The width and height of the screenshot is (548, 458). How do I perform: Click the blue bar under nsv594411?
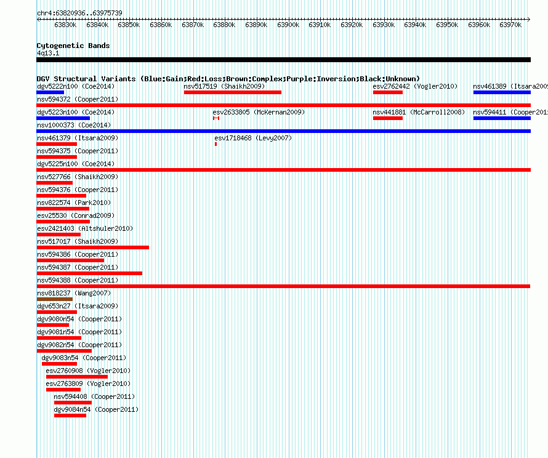click(x=502, y=118)
